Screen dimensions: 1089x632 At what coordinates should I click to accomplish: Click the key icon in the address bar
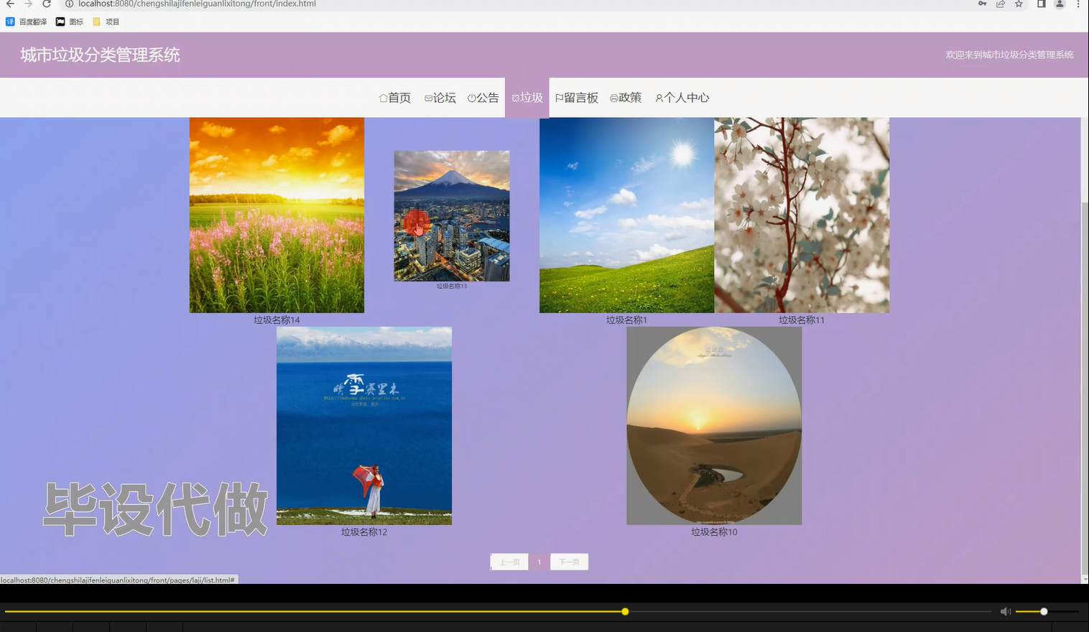point(983,4)
